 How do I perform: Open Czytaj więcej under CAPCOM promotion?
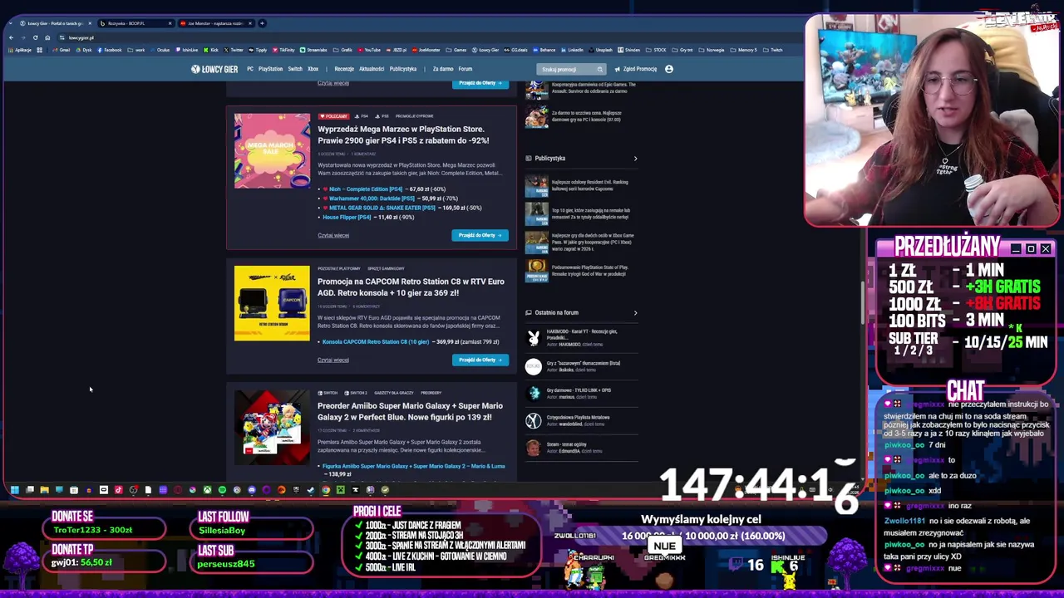[333, 360]
